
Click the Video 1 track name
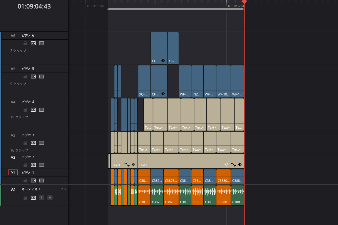[x=28, y=173]
